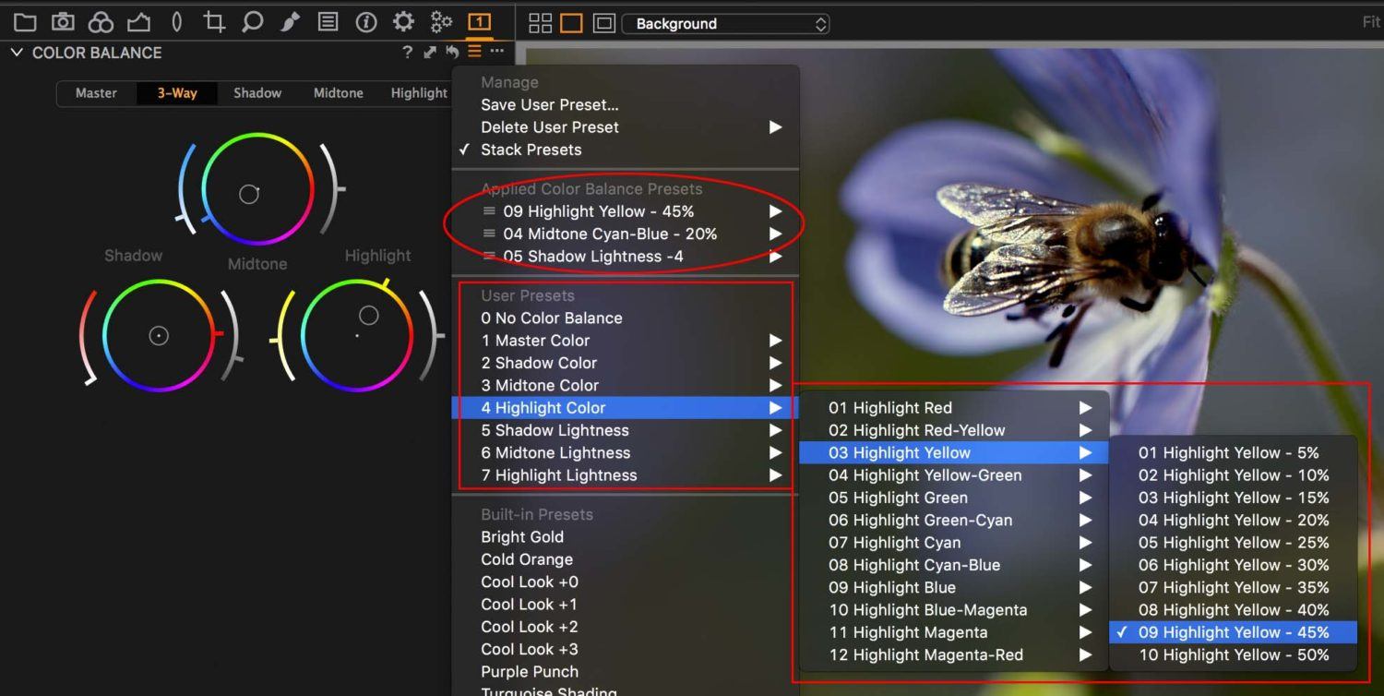Select the Capture tool tab camera icon
Screen dimensions: 1384x696
pos(63,22)
